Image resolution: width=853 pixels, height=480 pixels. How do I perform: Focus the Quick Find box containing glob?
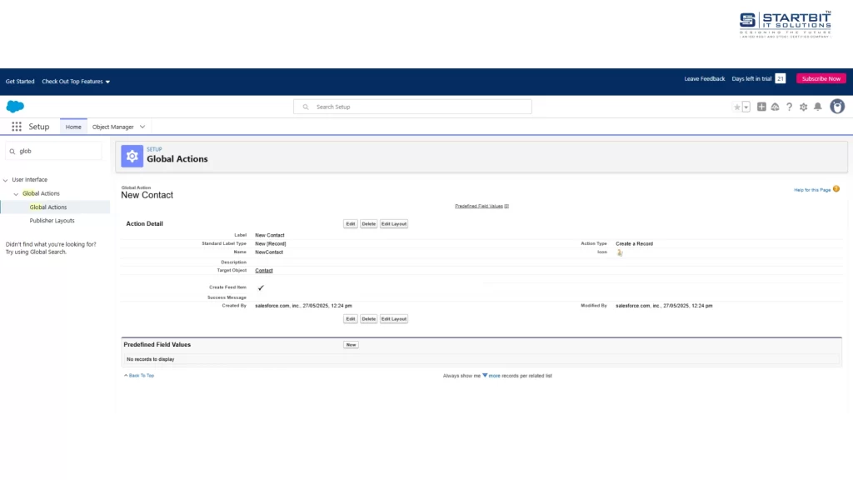[x=54, y=152]
